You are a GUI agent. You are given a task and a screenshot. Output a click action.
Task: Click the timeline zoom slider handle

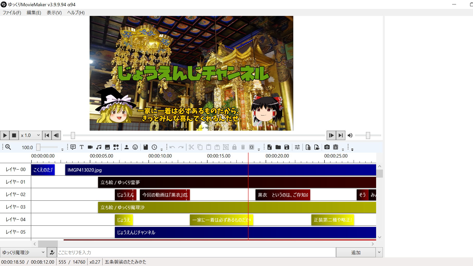tap(38, 147)
